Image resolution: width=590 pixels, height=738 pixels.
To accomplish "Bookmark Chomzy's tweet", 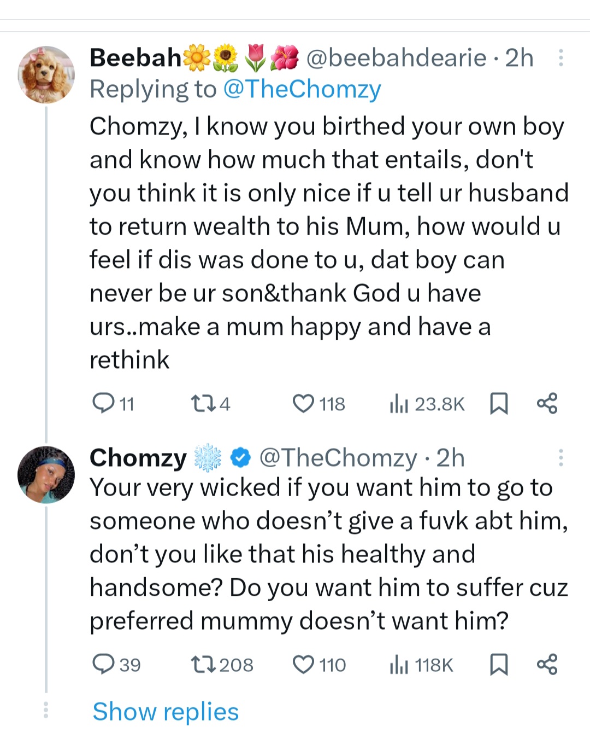I will pos(499,664).
